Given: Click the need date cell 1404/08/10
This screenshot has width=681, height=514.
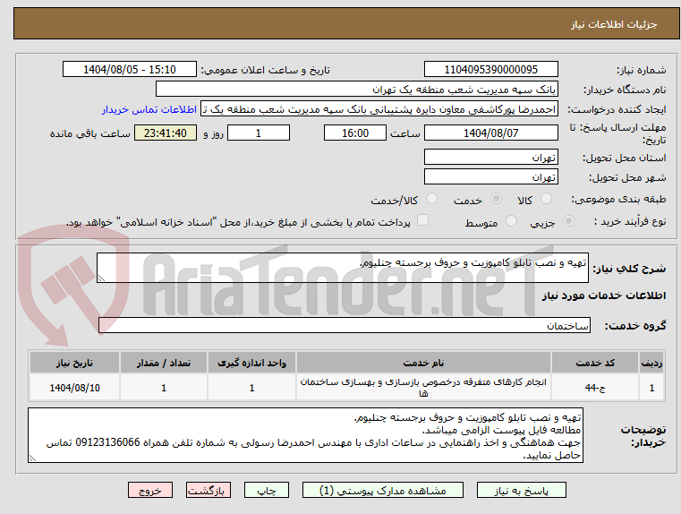Looking at the screenshot, I should click(74, 388).
